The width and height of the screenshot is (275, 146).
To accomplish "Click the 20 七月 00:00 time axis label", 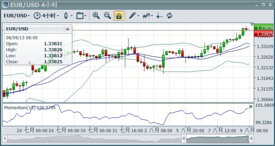I will (32, 130).
